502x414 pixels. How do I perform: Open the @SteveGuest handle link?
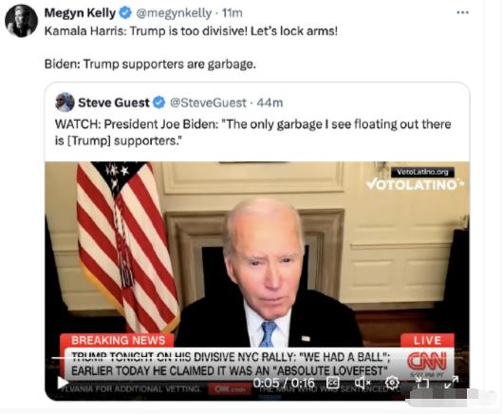click(x=208, y=103)
